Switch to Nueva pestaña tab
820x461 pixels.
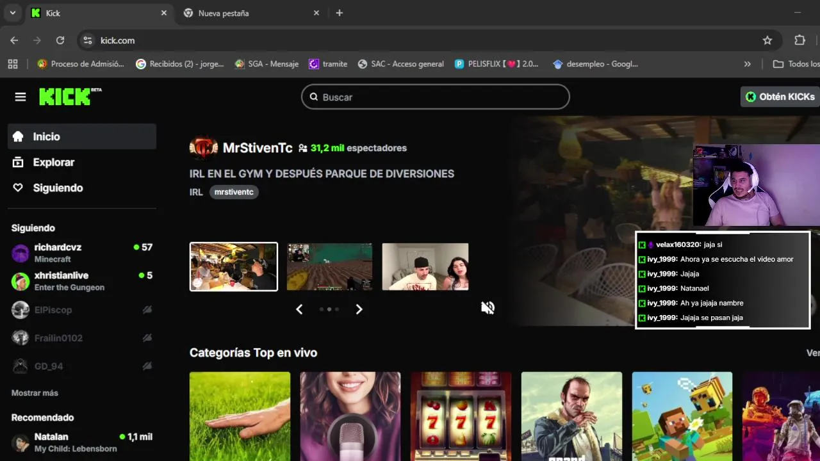coord(251,13)
